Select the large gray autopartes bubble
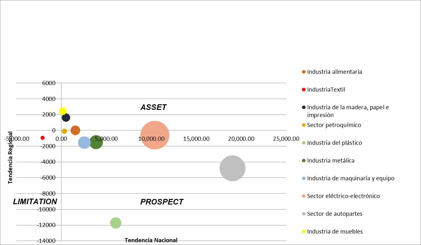Image resolution: width=421 pixels, height=245 pixels. pos(232,168)
